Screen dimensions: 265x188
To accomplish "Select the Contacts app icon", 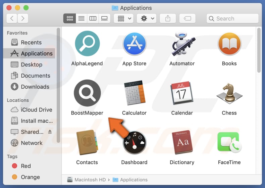I will pyautogui.click(x=87, y=142).
